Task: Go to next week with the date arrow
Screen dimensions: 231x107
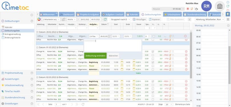Action: tap(102, 19)
